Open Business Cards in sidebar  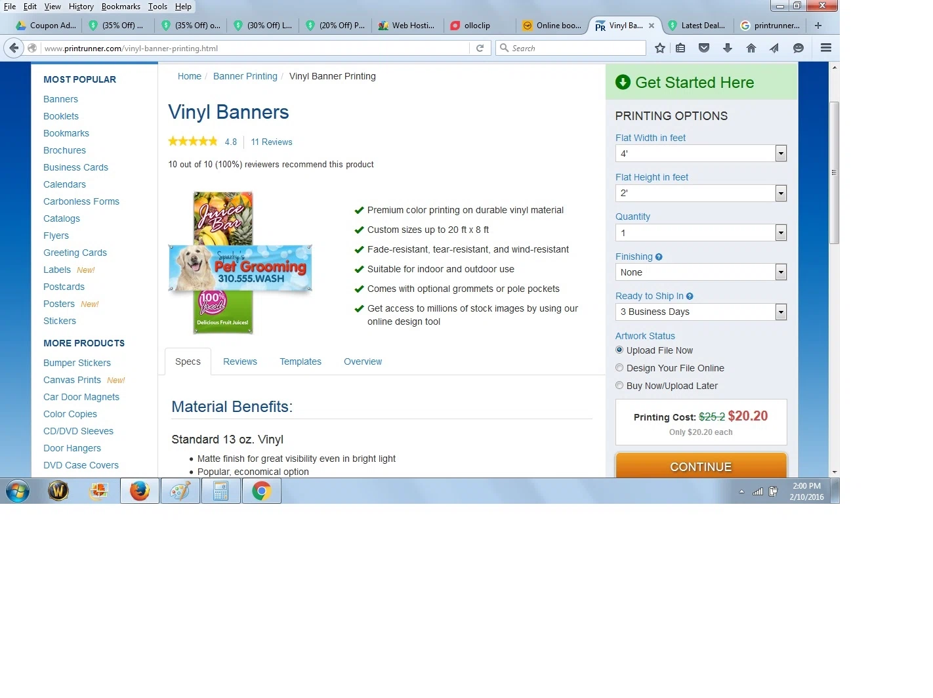click(75, 167)
